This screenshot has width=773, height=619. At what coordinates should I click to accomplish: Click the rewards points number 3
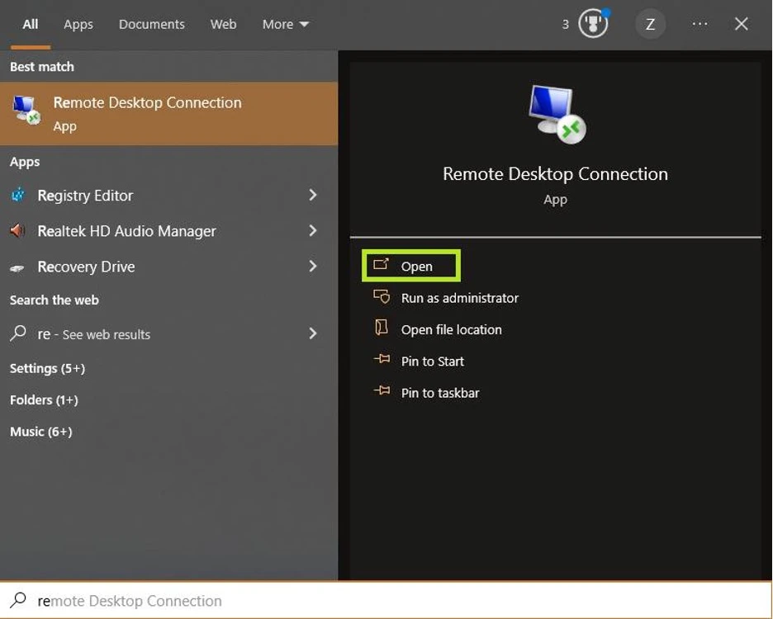[x=566, y=24]
